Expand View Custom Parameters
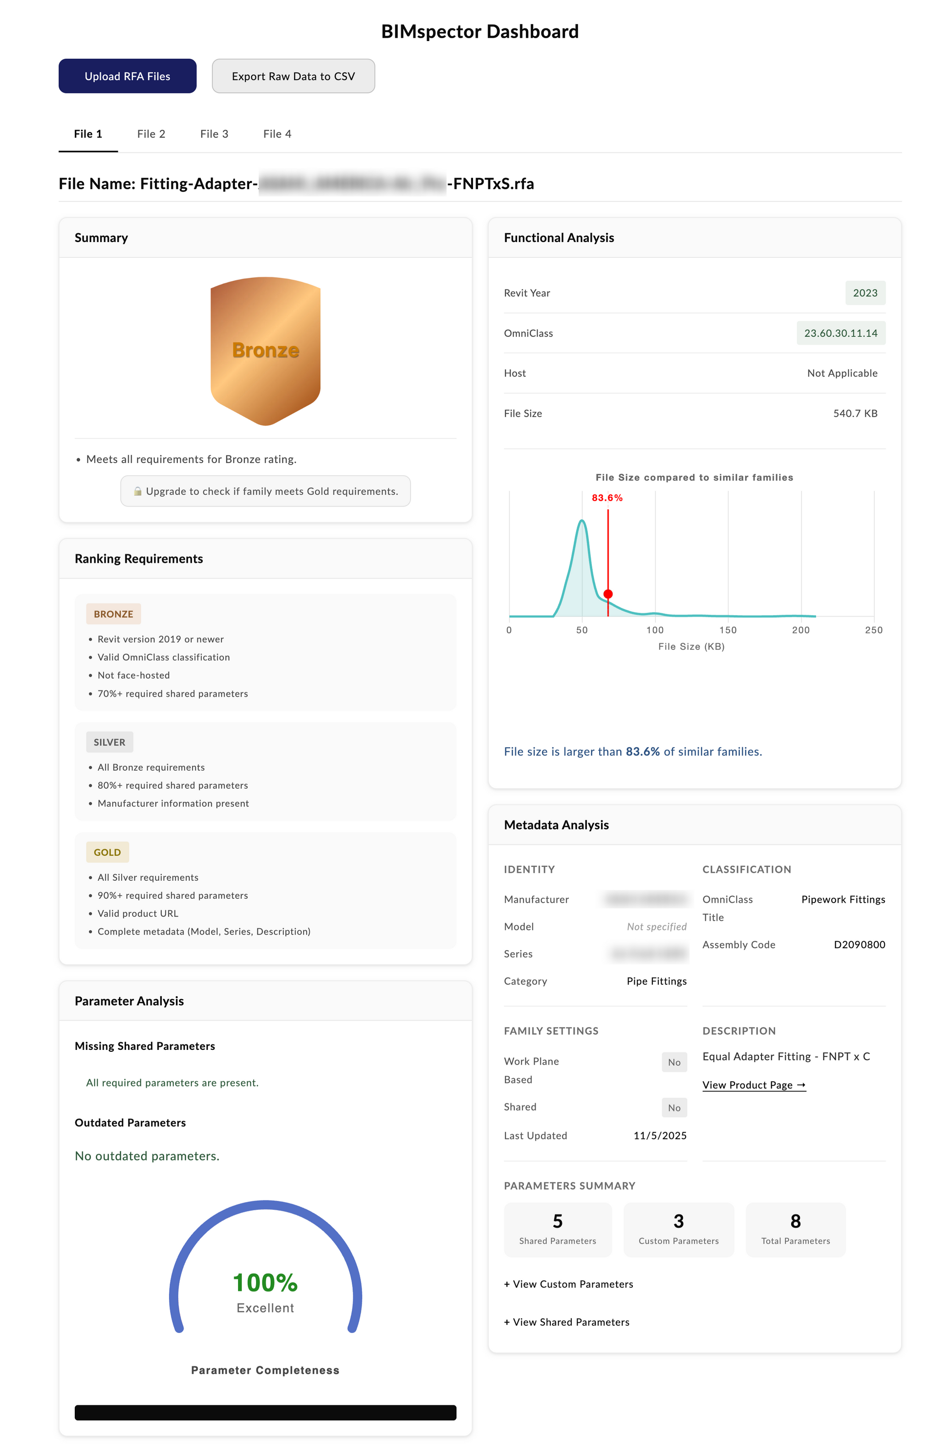This screenshot has height=1445, width=951. coord(568,1284)
